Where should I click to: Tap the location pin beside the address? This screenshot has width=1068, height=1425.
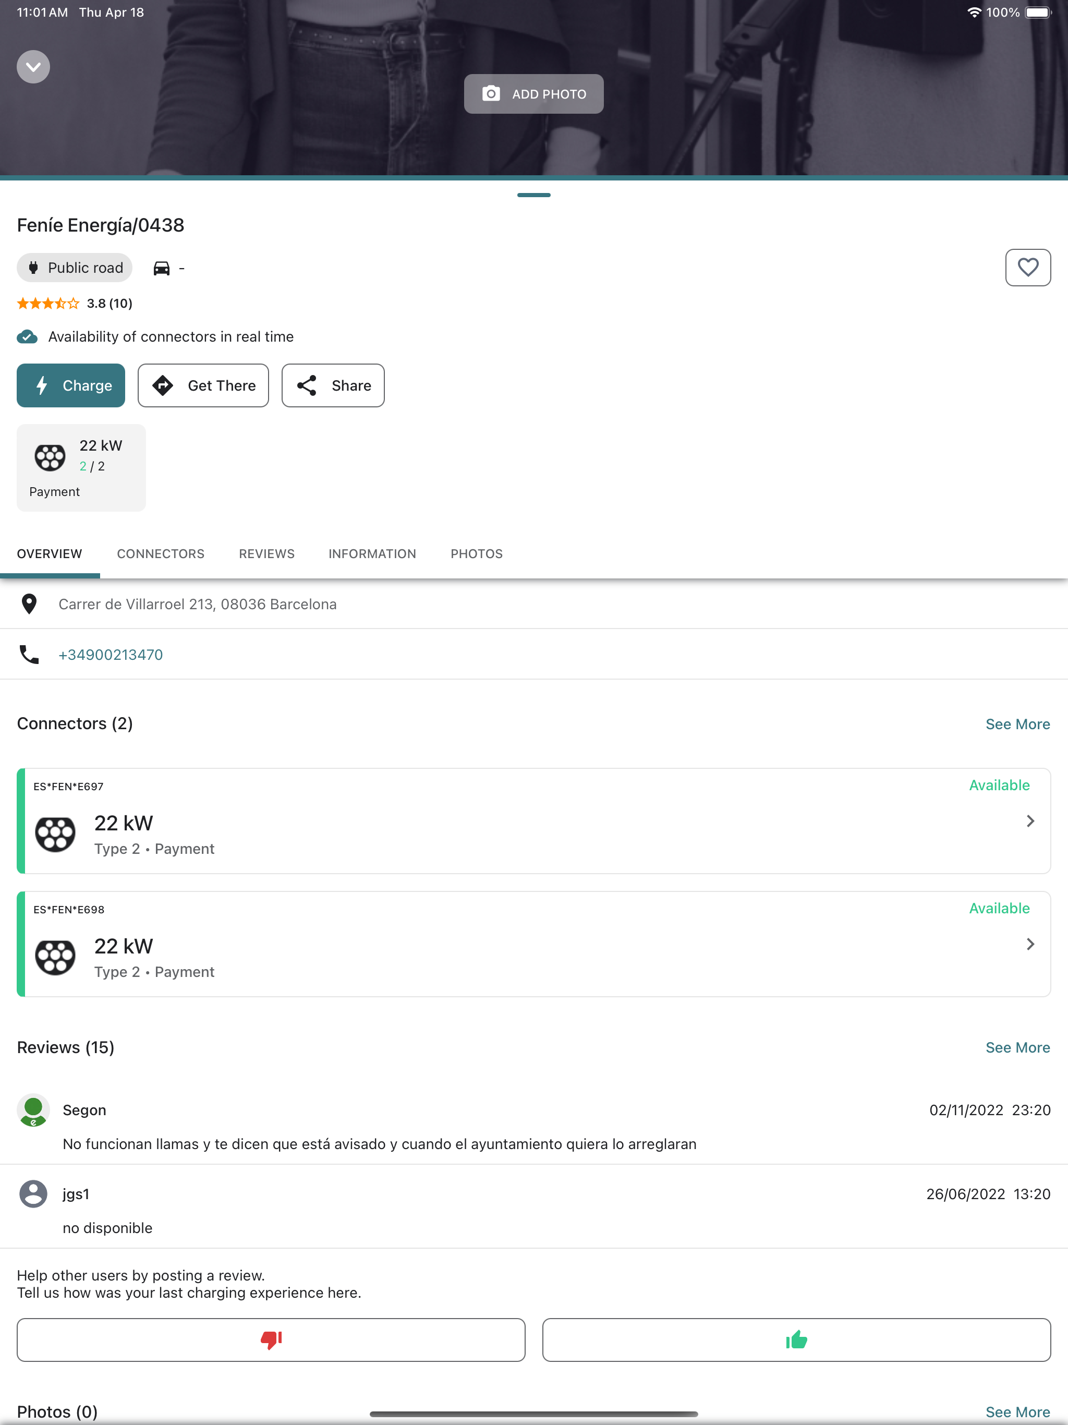(29, 605)
